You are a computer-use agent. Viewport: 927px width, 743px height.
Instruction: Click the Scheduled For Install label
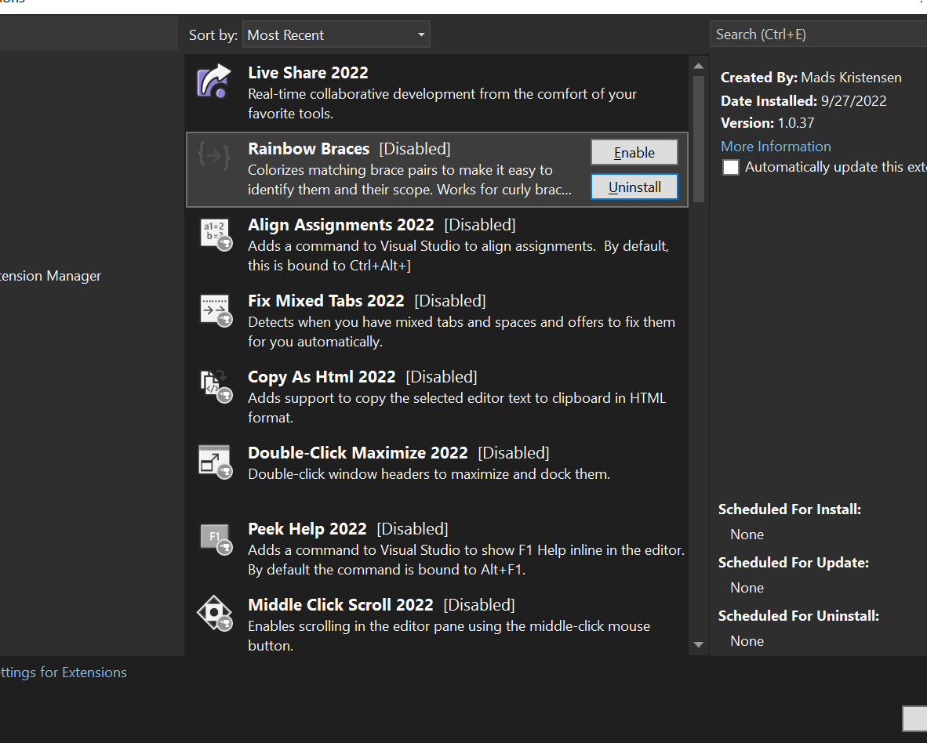pyautogui.click(x=789, y=509)
